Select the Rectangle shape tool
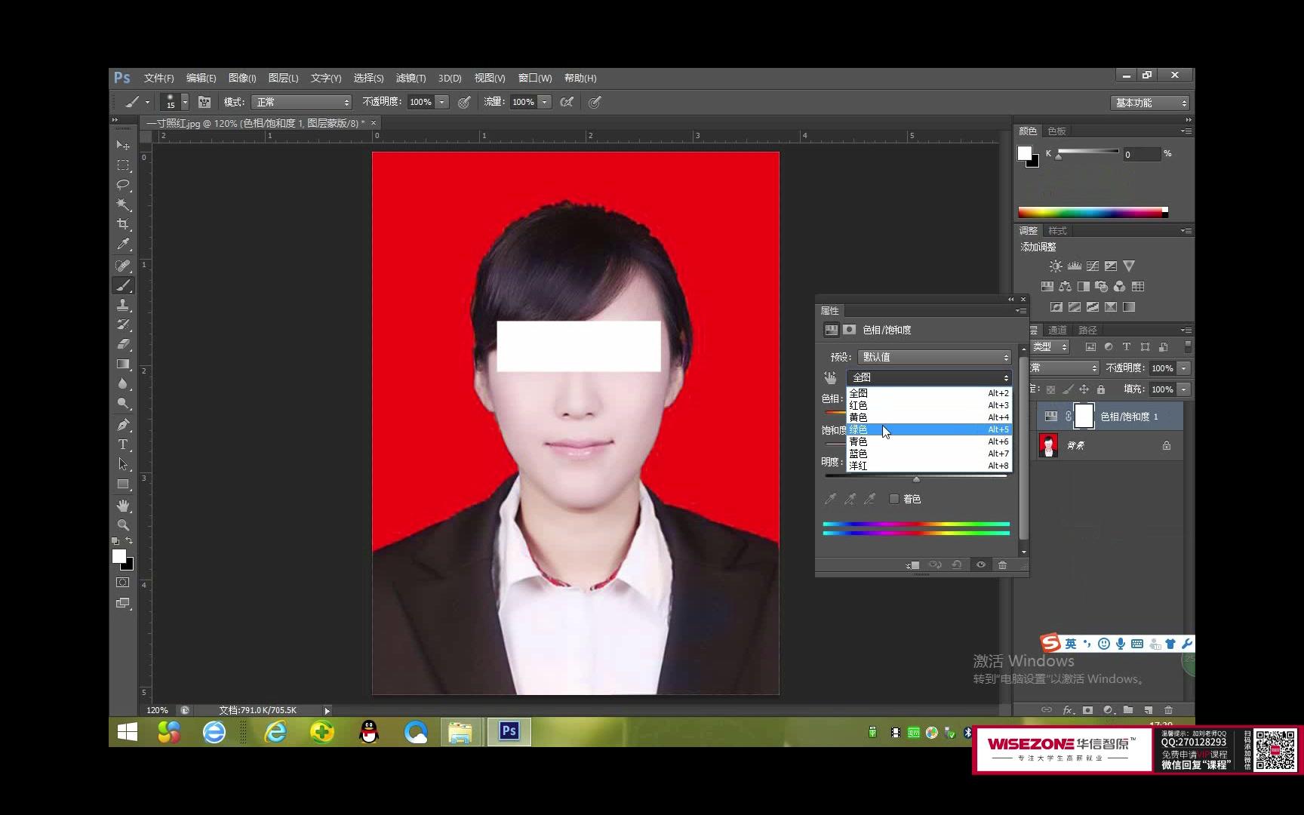 (123, 484)
